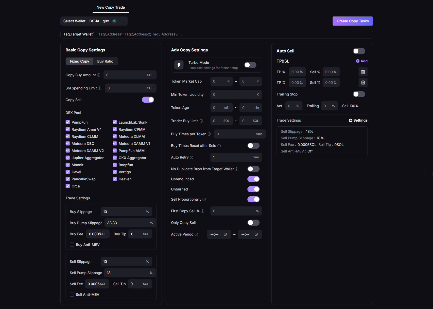Click the Create Copy Tasks button
Image resolution: width=433 pixels, height=309 pixels.
click(x=353, y=21)
